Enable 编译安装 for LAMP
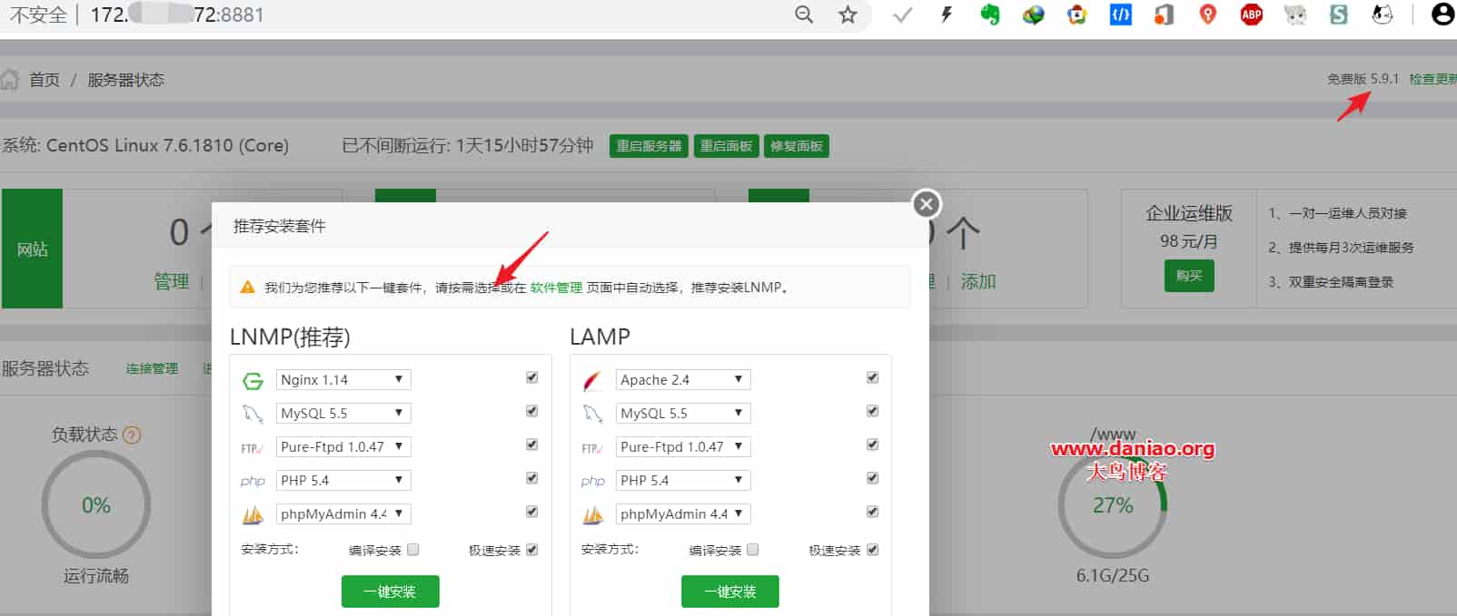 753,549
